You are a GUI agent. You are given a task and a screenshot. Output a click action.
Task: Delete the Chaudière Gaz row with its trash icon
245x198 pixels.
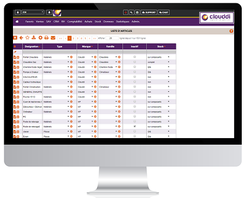click(18, 62)
